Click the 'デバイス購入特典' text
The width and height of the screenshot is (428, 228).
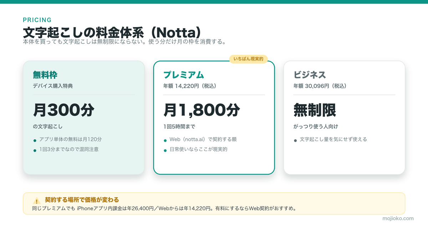pos(53,86)
